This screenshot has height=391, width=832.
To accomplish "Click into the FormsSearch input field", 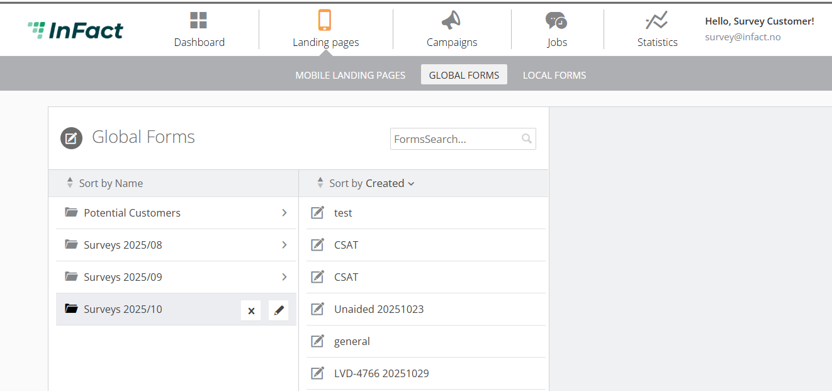I will point(456,139).
